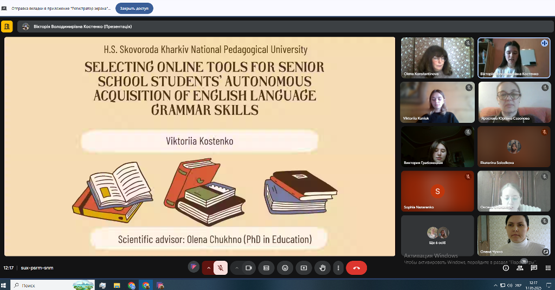Open the in-call chat panel
The height and width of the screenshot is (290, 555).
pyautogui.click(x=534, y=268)
